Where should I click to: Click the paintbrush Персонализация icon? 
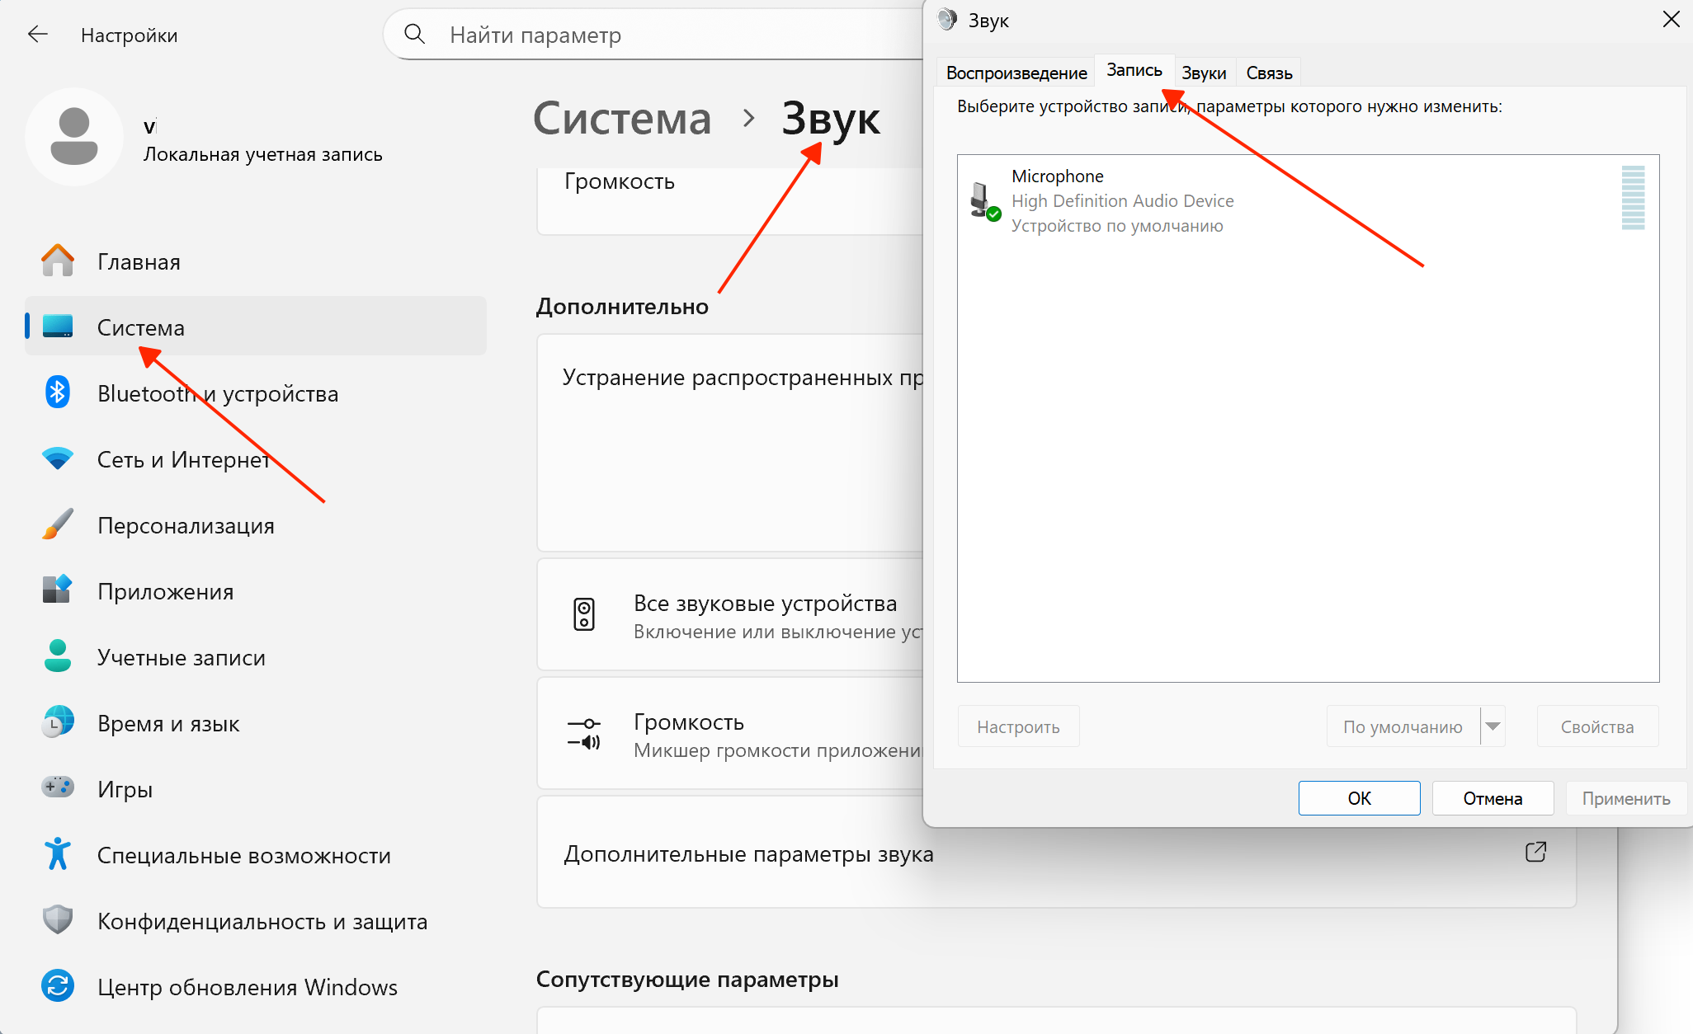(x=58, y=524)
